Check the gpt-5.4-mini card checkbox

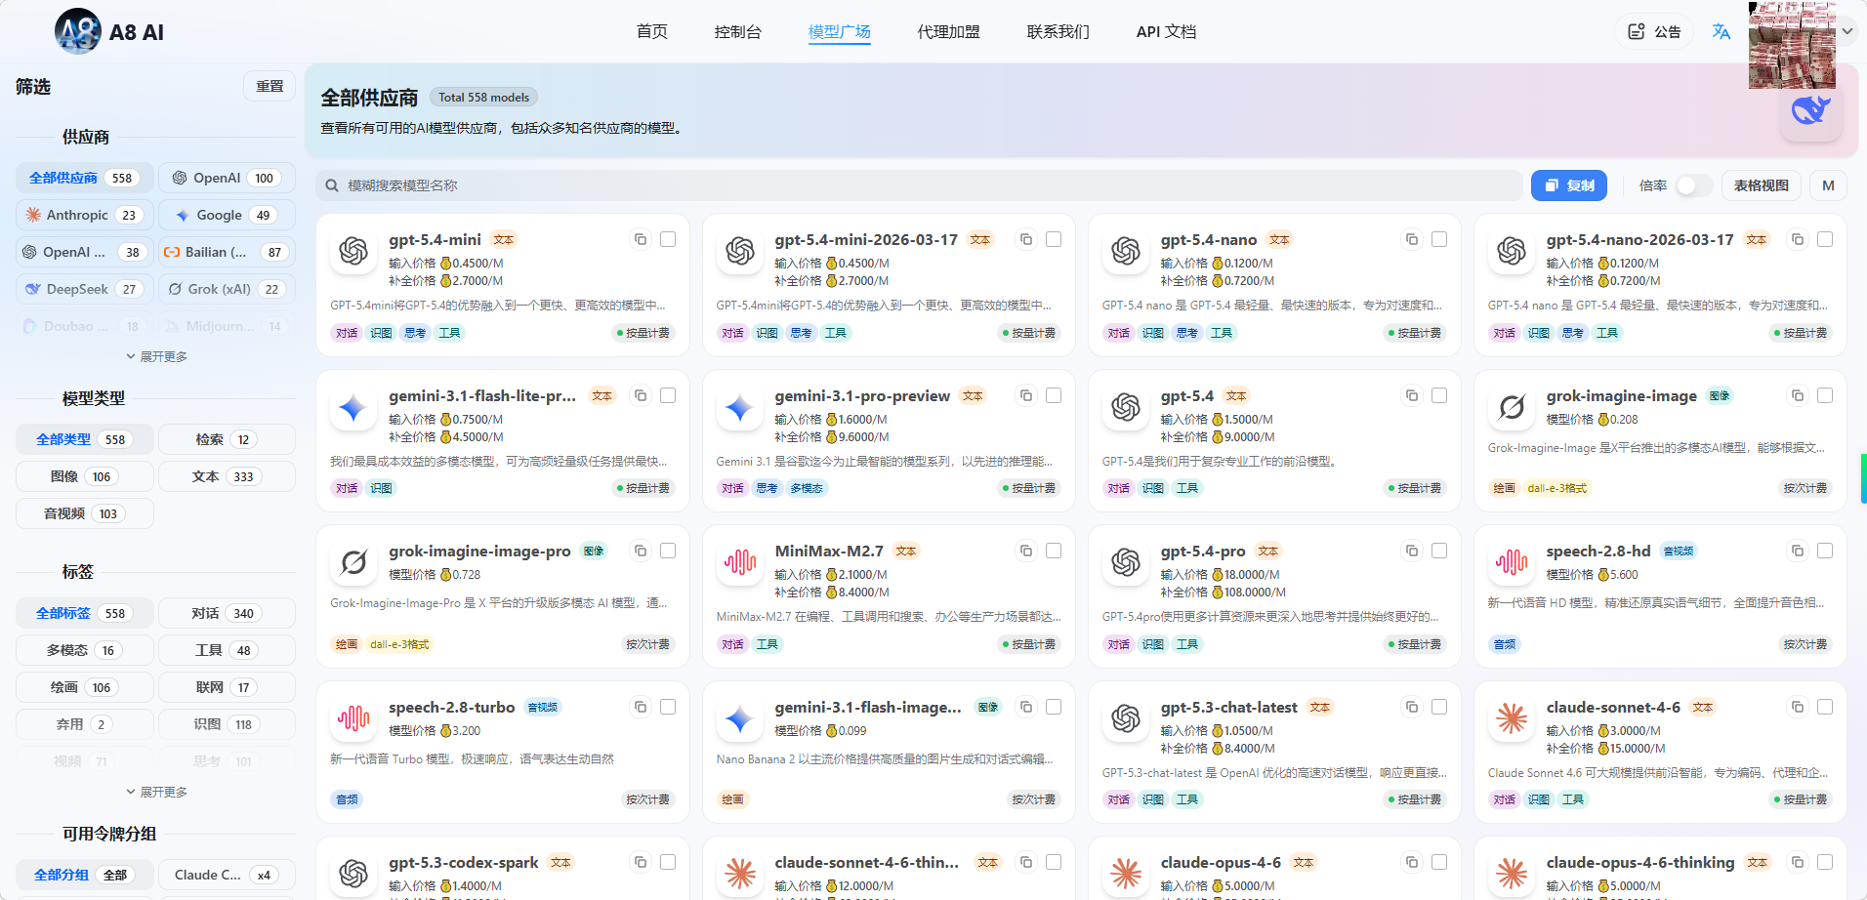(x=668, y=239)
